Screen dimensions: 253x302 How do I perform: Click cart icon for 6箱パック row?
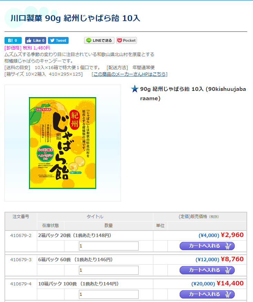click(x=228, y=270)
